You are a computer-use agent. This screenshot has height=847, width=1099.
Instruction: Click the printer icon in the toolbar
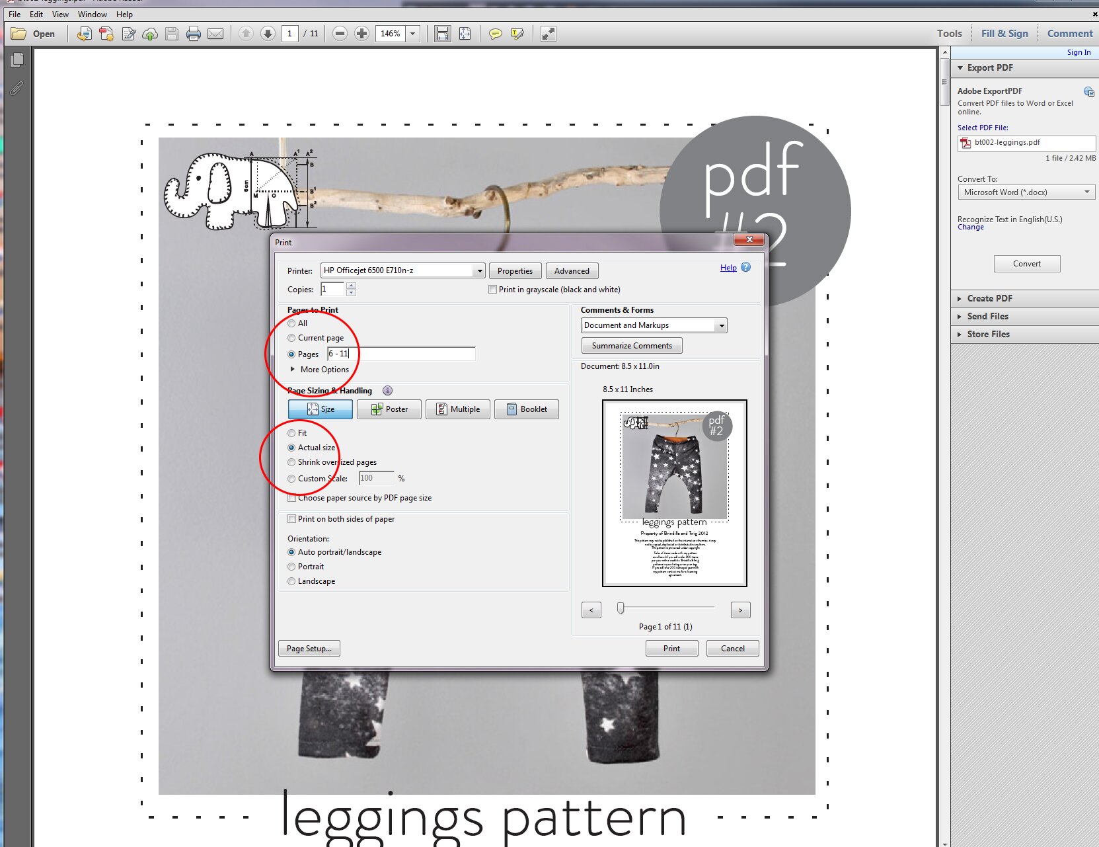[193, 34]
